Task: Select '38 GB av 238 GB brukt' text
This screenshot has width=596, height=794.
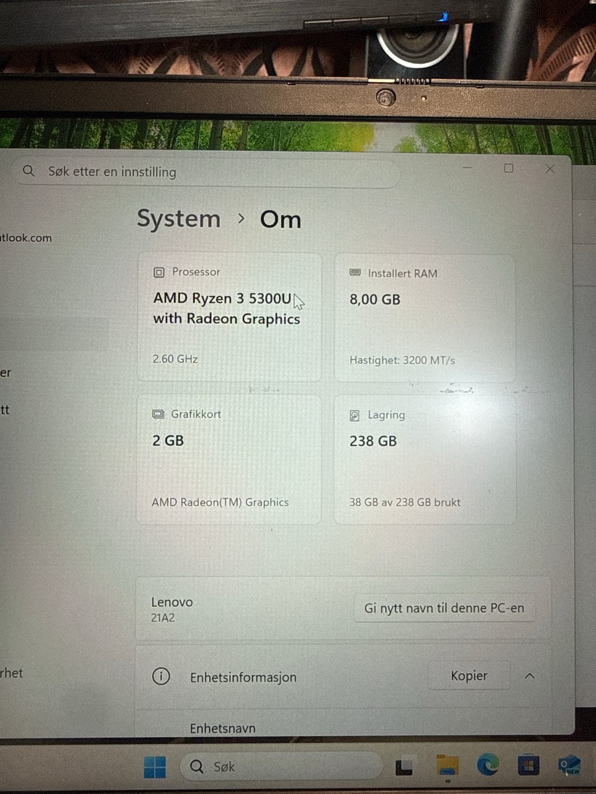Action: [405, 502]
